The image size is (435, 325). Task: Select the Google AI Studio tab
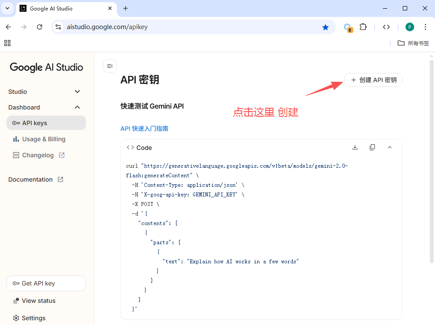coord(66,9)
